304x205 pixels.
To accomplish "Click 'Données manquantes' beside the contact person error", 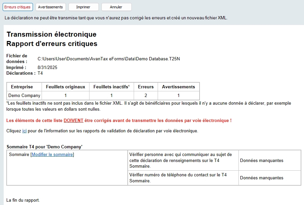I will [x=261, y=160].
